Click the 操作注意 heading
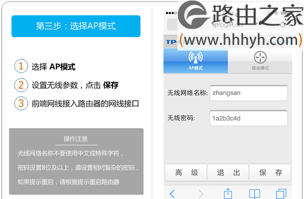This screenshot has height=199, width=304. point(76,139)
